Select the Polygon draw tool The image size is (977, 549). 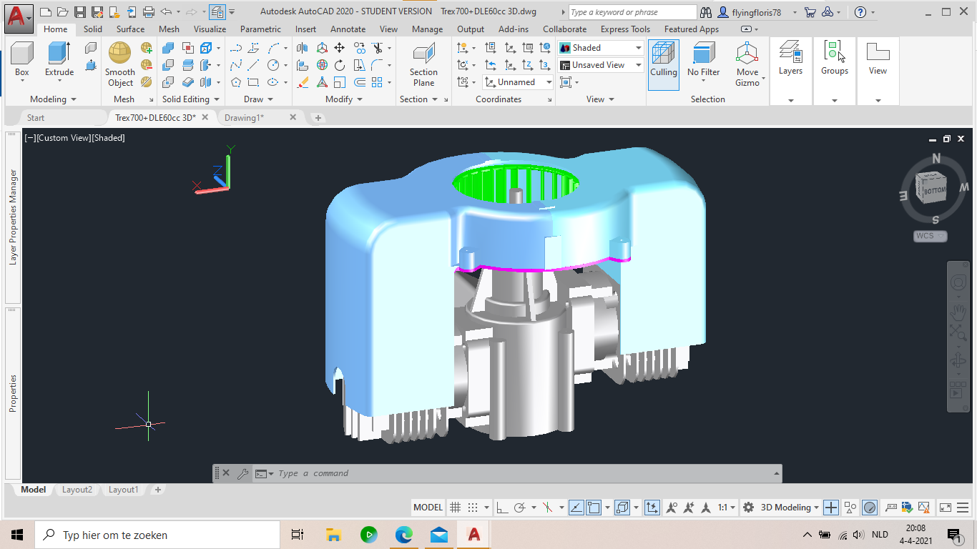[x=236, y=82]
